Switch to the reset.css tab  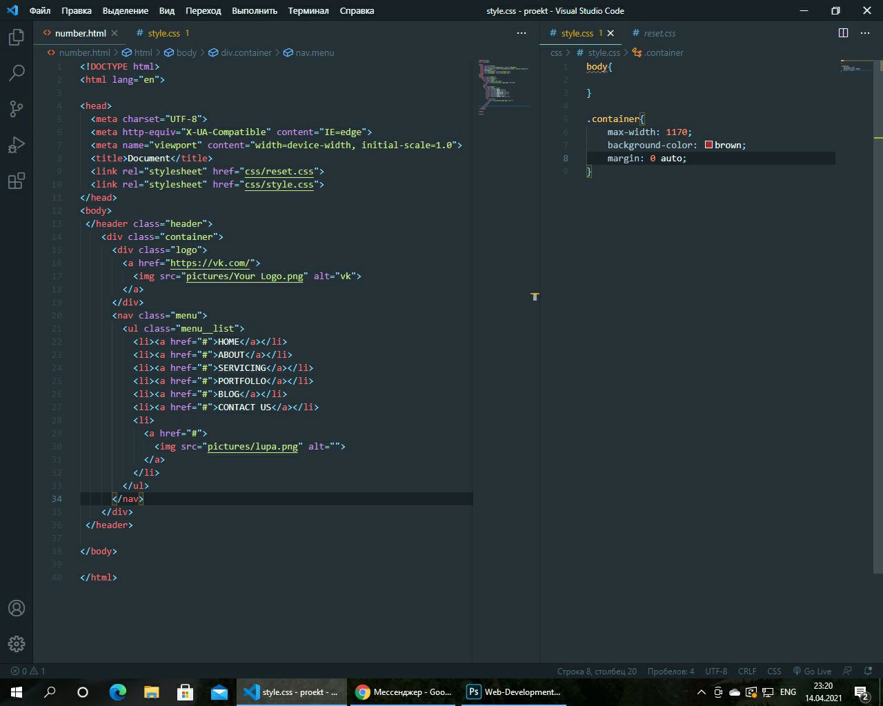point(659,33)
